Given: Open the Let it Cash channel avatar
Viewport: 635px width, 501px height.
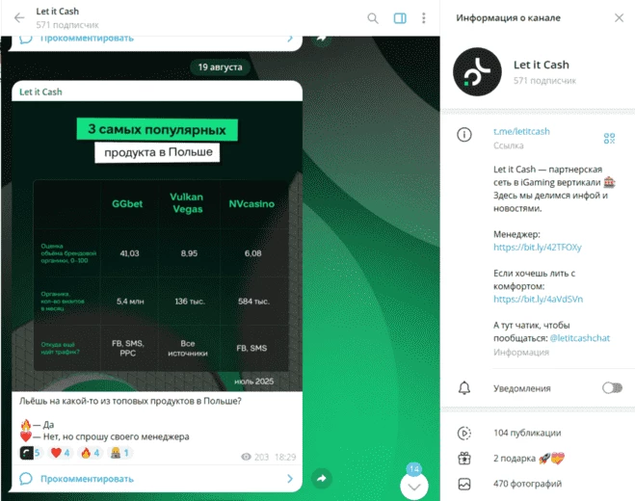Looking at the screenshot, I should (477, 71).
